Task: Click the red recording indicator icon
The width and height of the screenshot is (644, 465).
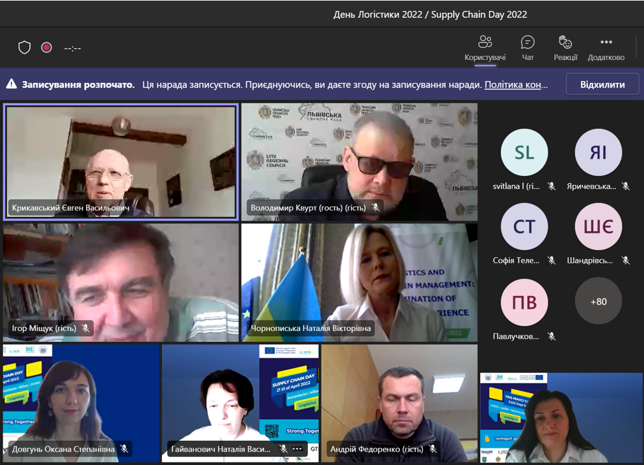Action: pyautogui.click(x=47, y=48)
